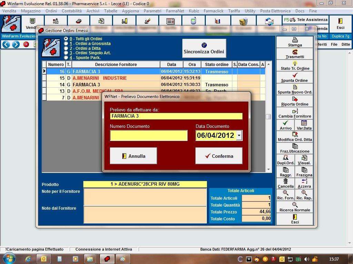The width and height of the screenshot is (353, 264).
Task: Click Ricerca Normale magnifier button
Action: coord(295,207)
